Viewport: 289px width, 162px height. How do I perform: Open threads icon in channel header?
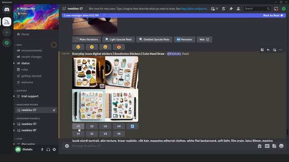213,9
